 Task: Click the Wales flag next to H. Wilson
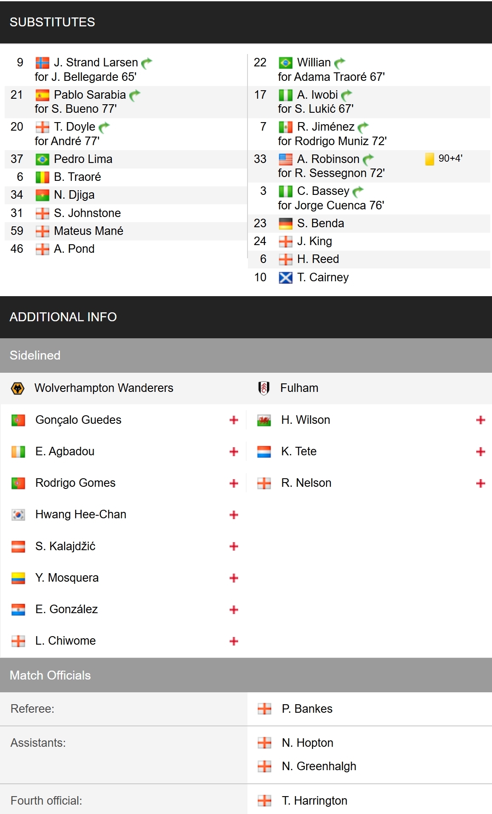coord(264,420)
